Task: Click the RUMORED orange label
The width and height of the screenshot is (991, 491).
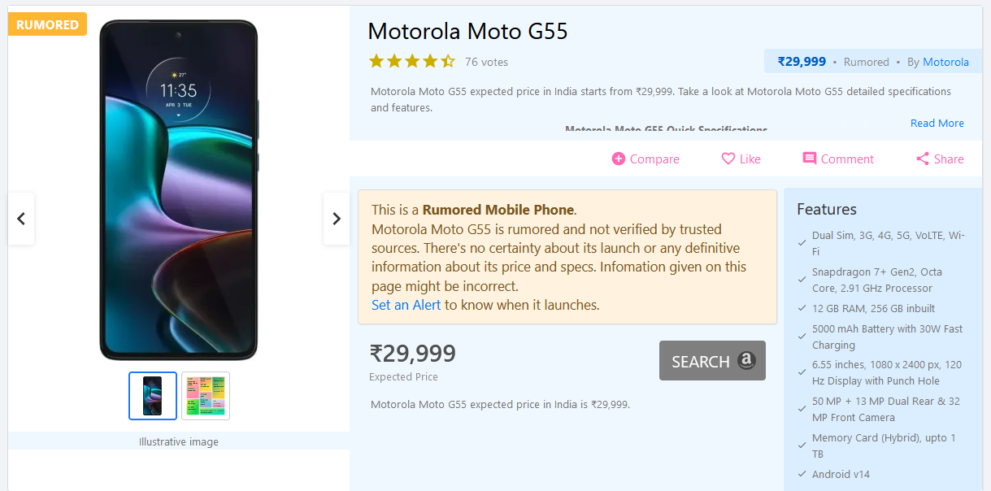Action: (x=47, y=24)
